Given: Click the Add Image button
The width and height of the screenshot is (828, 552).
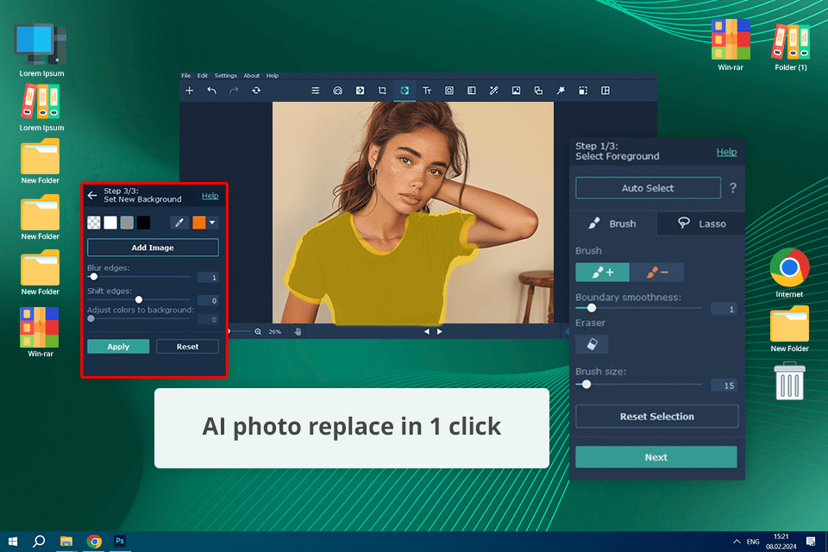Looking at the screenshot, I should tap(153, 248).
